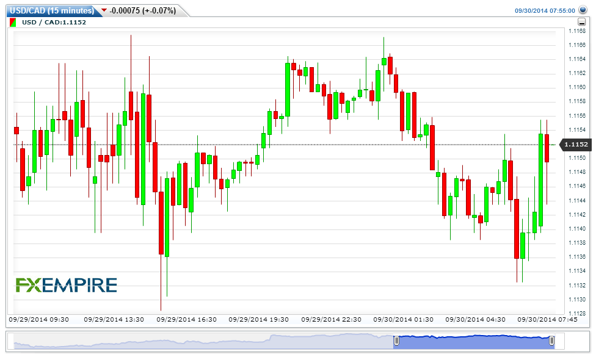Viewport: 596px width, 357px height.
Task: Click the 1.1128 price axis label
Action: pyautogui.click(x=577, y=314)
